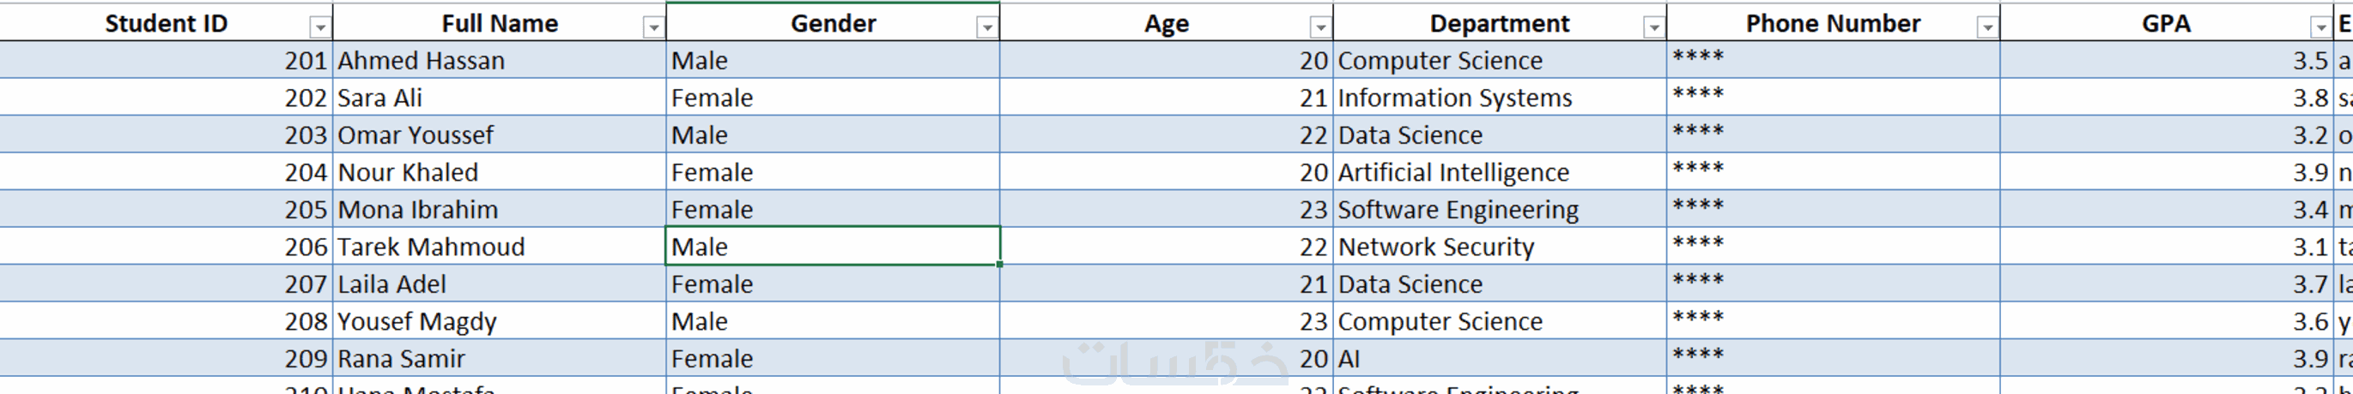This screenshot has height=394, width=2353.
Task: Open the Phone Number filter dropdown
Action: pyautogui.click(x=1986, y=27)
